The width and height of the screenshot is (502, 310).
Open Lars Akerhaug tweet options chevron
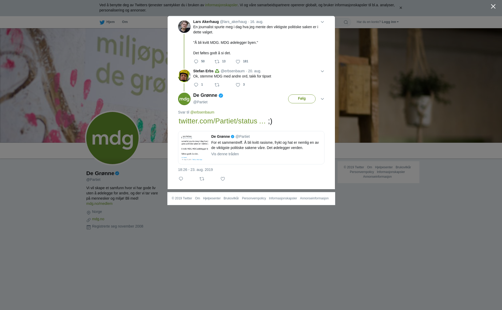tap(322, 22)
